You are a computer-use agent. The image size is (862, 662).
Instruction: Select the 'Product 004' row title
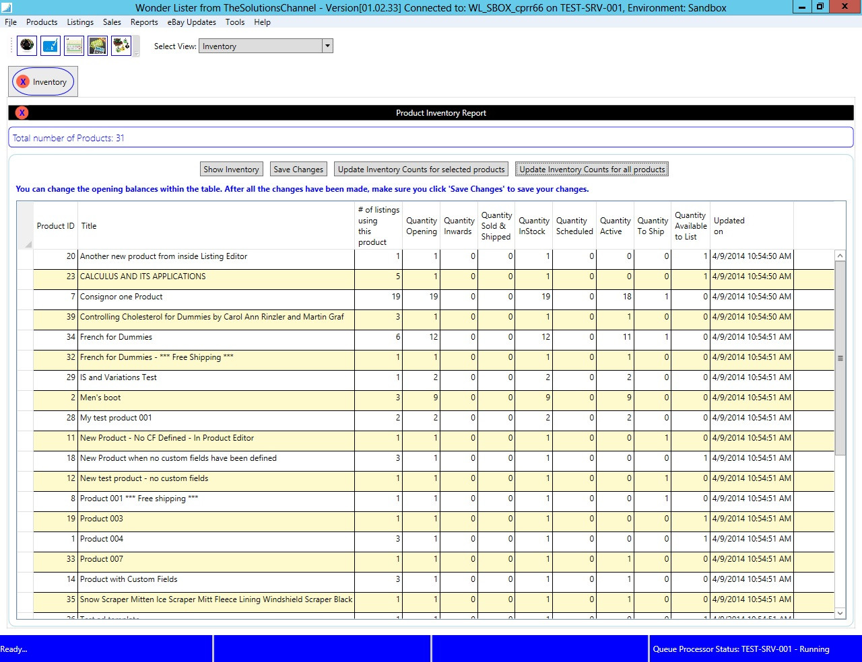pyautogui.click(x=102, y=539)
